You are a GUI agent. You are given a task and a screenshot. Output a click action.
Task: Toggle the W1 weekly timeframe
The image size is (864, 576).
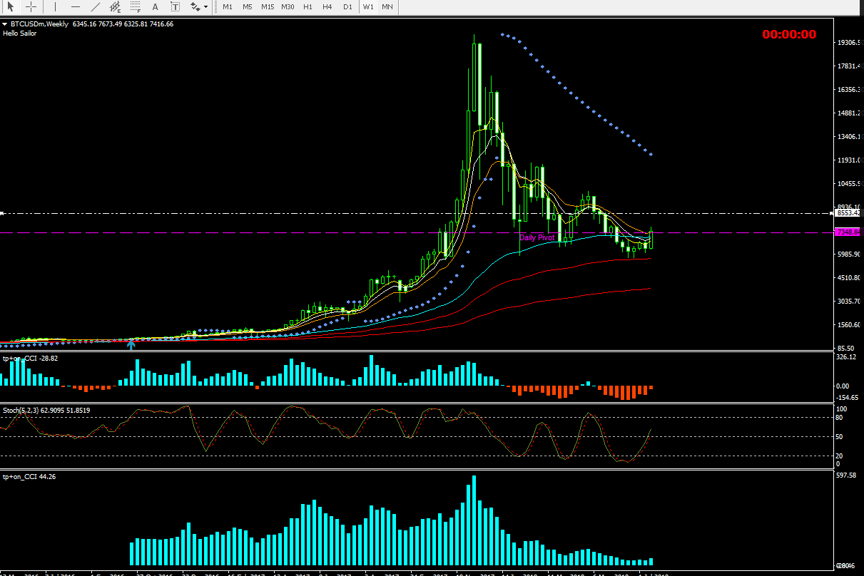click(x=367, y=6)
